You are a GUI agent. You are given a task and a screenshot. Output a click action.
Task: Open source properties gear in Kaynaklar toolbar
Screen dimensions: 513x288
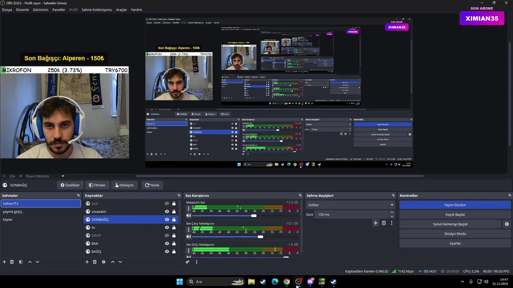pos(103,262)
